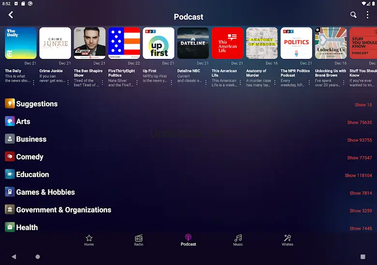377x265 pixels.
Task: Click the Games & Hobbies icon
Action: click(x=10, y=191)
